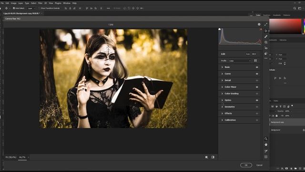Click the Photoshop search magnifier icon

(295, 8)
